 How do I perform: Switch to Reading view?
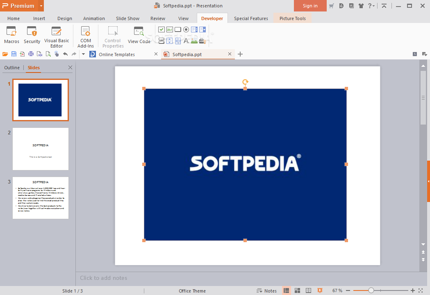pos(309,290)
